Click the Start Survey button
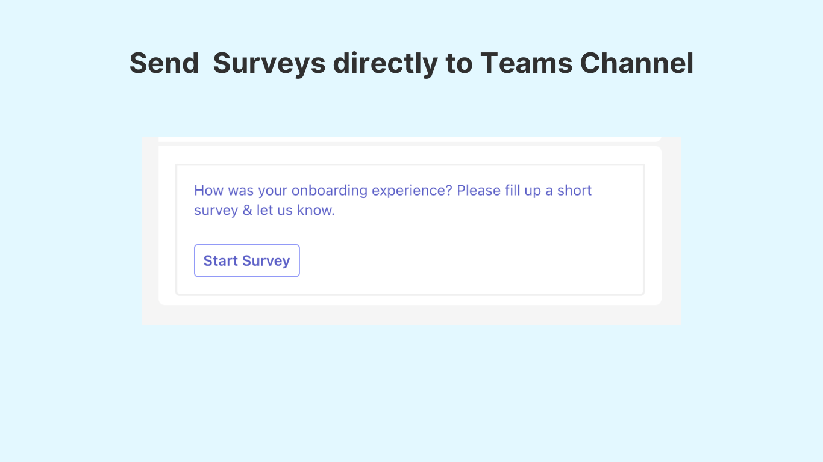The height and width of the screenshot is (462, 823). point(246,260)
